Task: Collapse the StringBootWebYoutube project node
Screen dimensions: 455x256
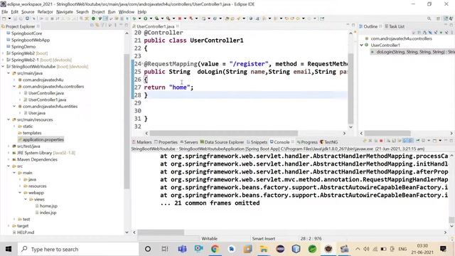Action: pyautogui.click(x=3, y=66)
